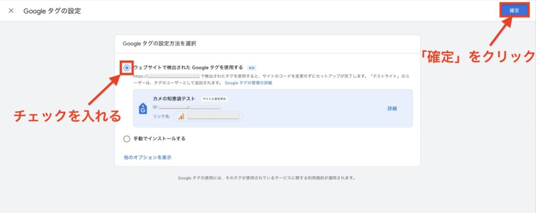
Task: Select the 手動でインストールする radio button
Action: tap(126, 139)
